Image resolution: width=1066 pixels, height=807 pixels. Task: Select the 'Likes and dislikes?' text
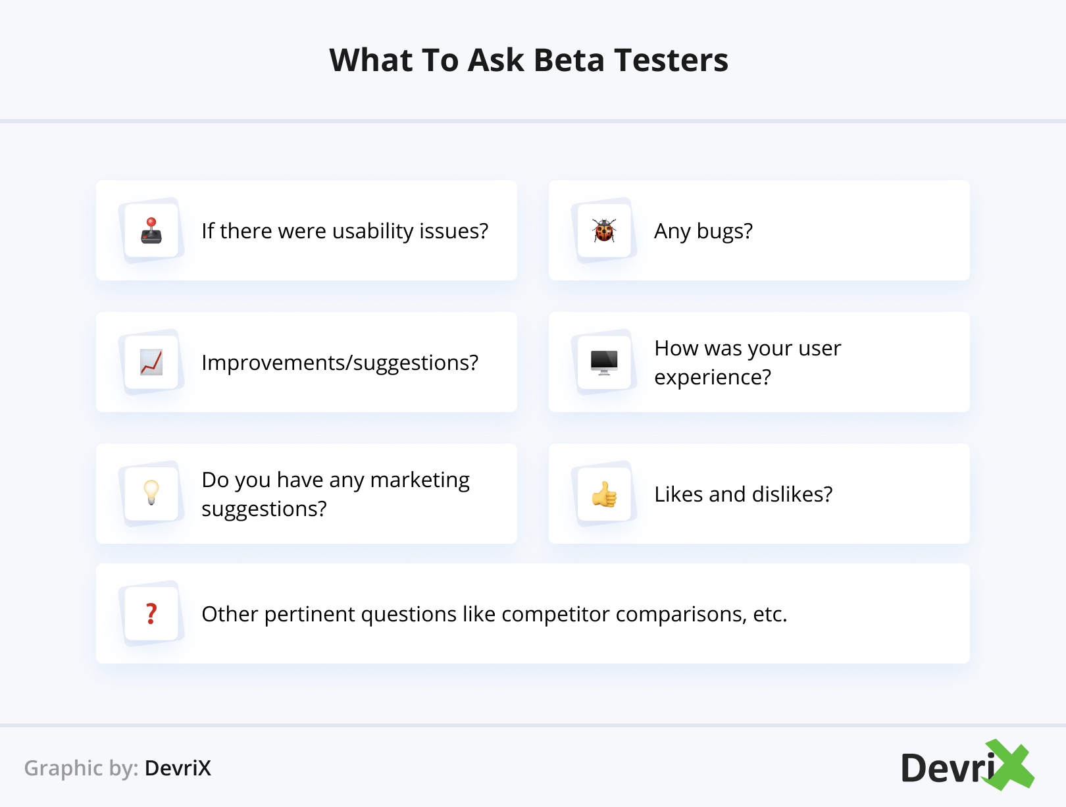743,494
